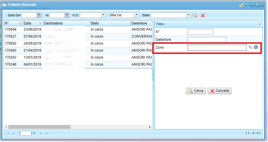268x142 pixels.
Task: Click the Cancella button
Action: pyautogui.click(x=220, y=91)
